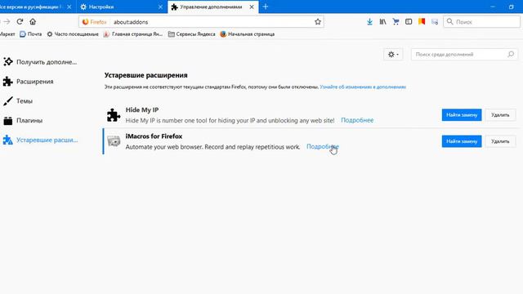The image size is (523, 294).
Task: Open Темы category in sidebar
Action: (18, 101)
